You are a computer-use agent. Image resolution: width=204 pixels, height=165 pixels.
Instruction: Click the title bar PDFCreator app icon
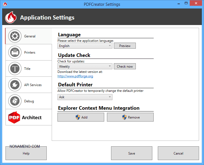[5, 4]
